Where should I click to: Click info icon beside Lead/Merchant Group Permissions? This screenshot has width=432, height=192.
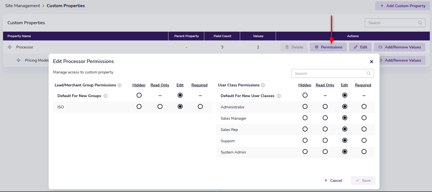(x=119, y=85)
